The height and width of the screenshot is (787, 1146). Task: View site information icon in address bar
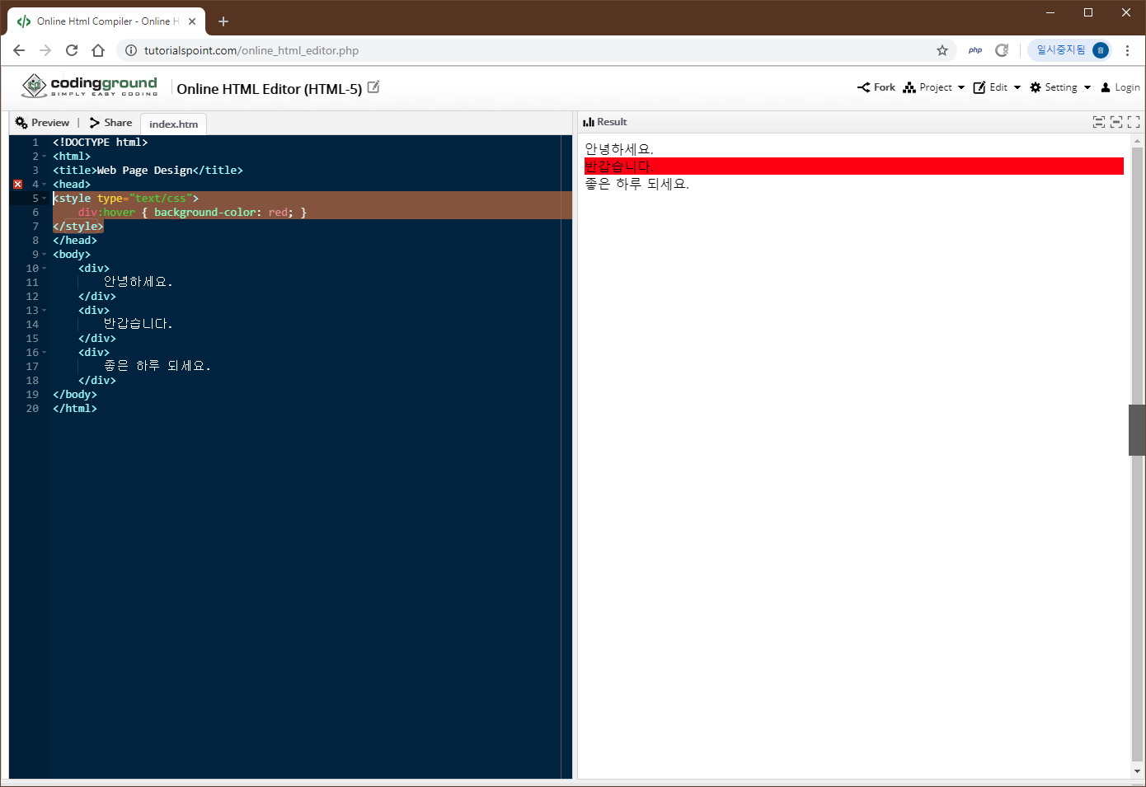130,50
